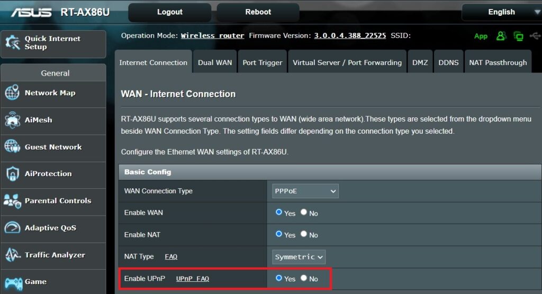Image resolution: width=542 pixels, height=294 pixels.
Task: Select No for Enable WAN
Action: 303,212
